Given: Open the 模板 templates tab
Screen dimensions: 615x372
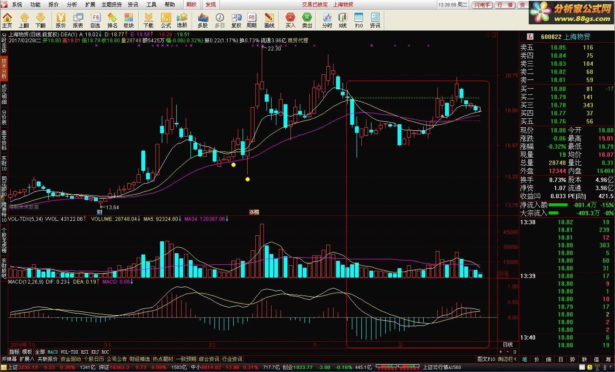Looking at the screenshot, I should click(x=27, y=352).
